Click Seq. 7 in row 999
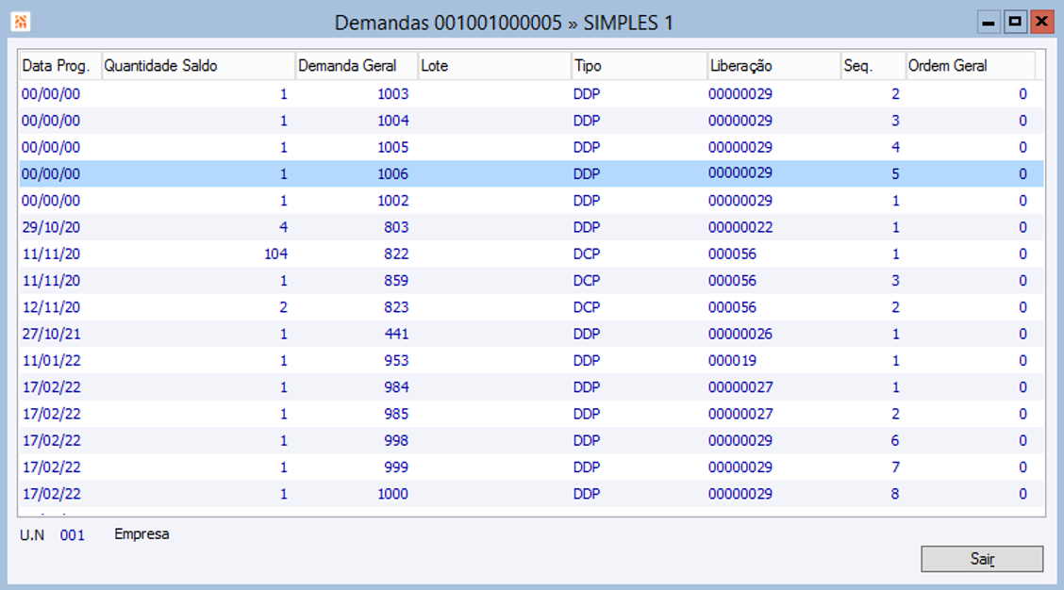This screenshot has height=590, width=1064. tap(895, 467)
